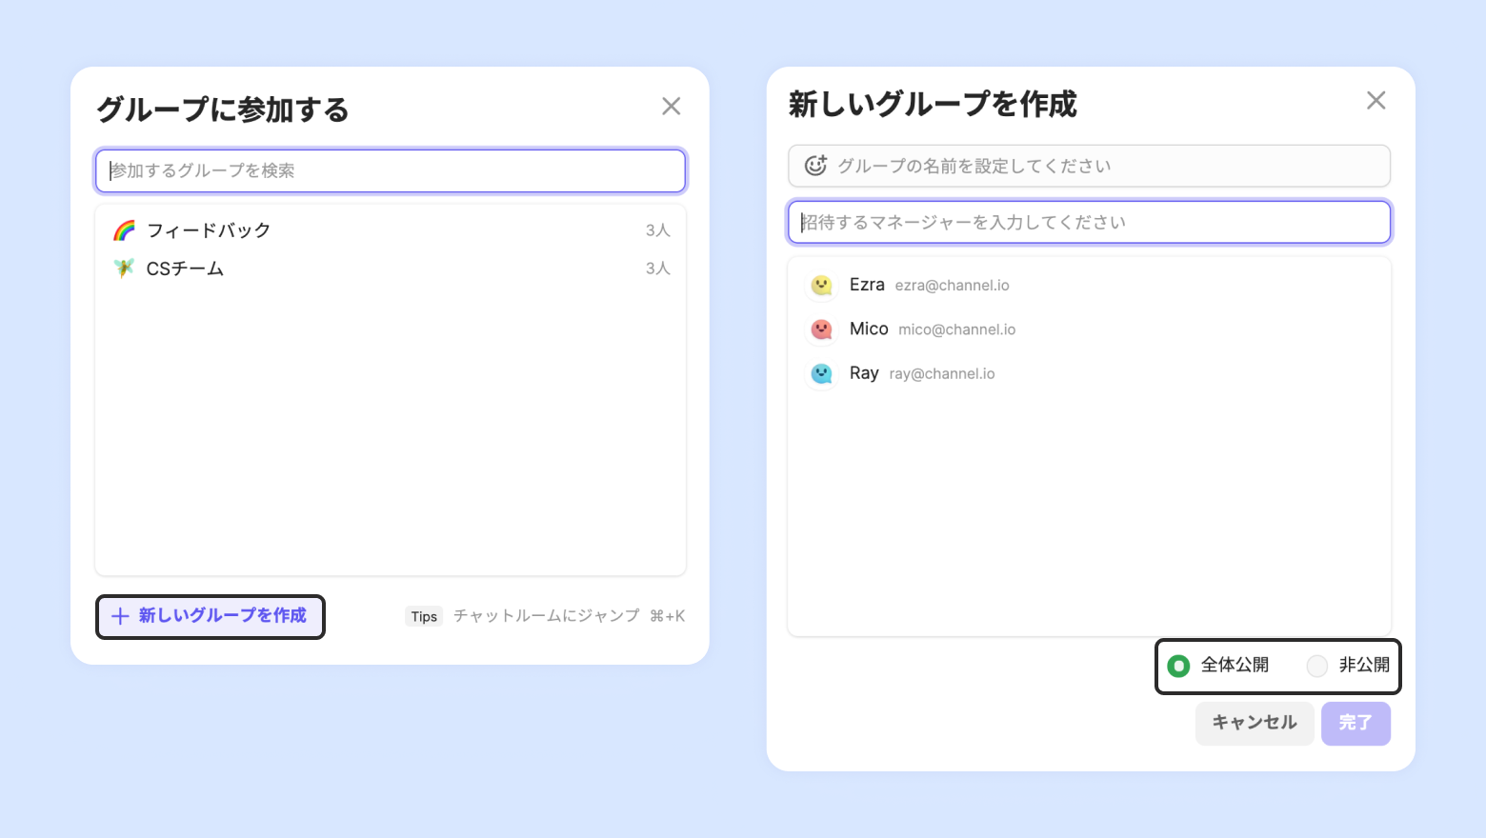
Task: Close the グループに参加する dialog
Action: point(672,106)
